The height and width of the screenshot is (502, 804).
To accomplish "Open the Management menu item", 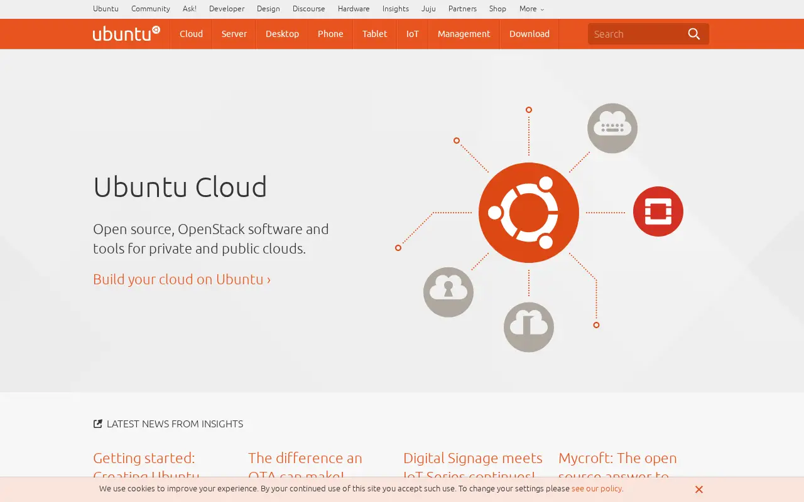I will 464,34.
